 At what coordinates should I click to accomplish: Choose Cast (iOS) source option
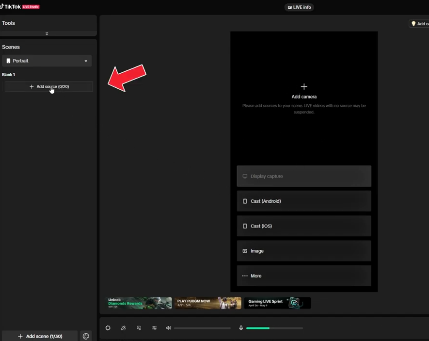click(x=304, y=226)
